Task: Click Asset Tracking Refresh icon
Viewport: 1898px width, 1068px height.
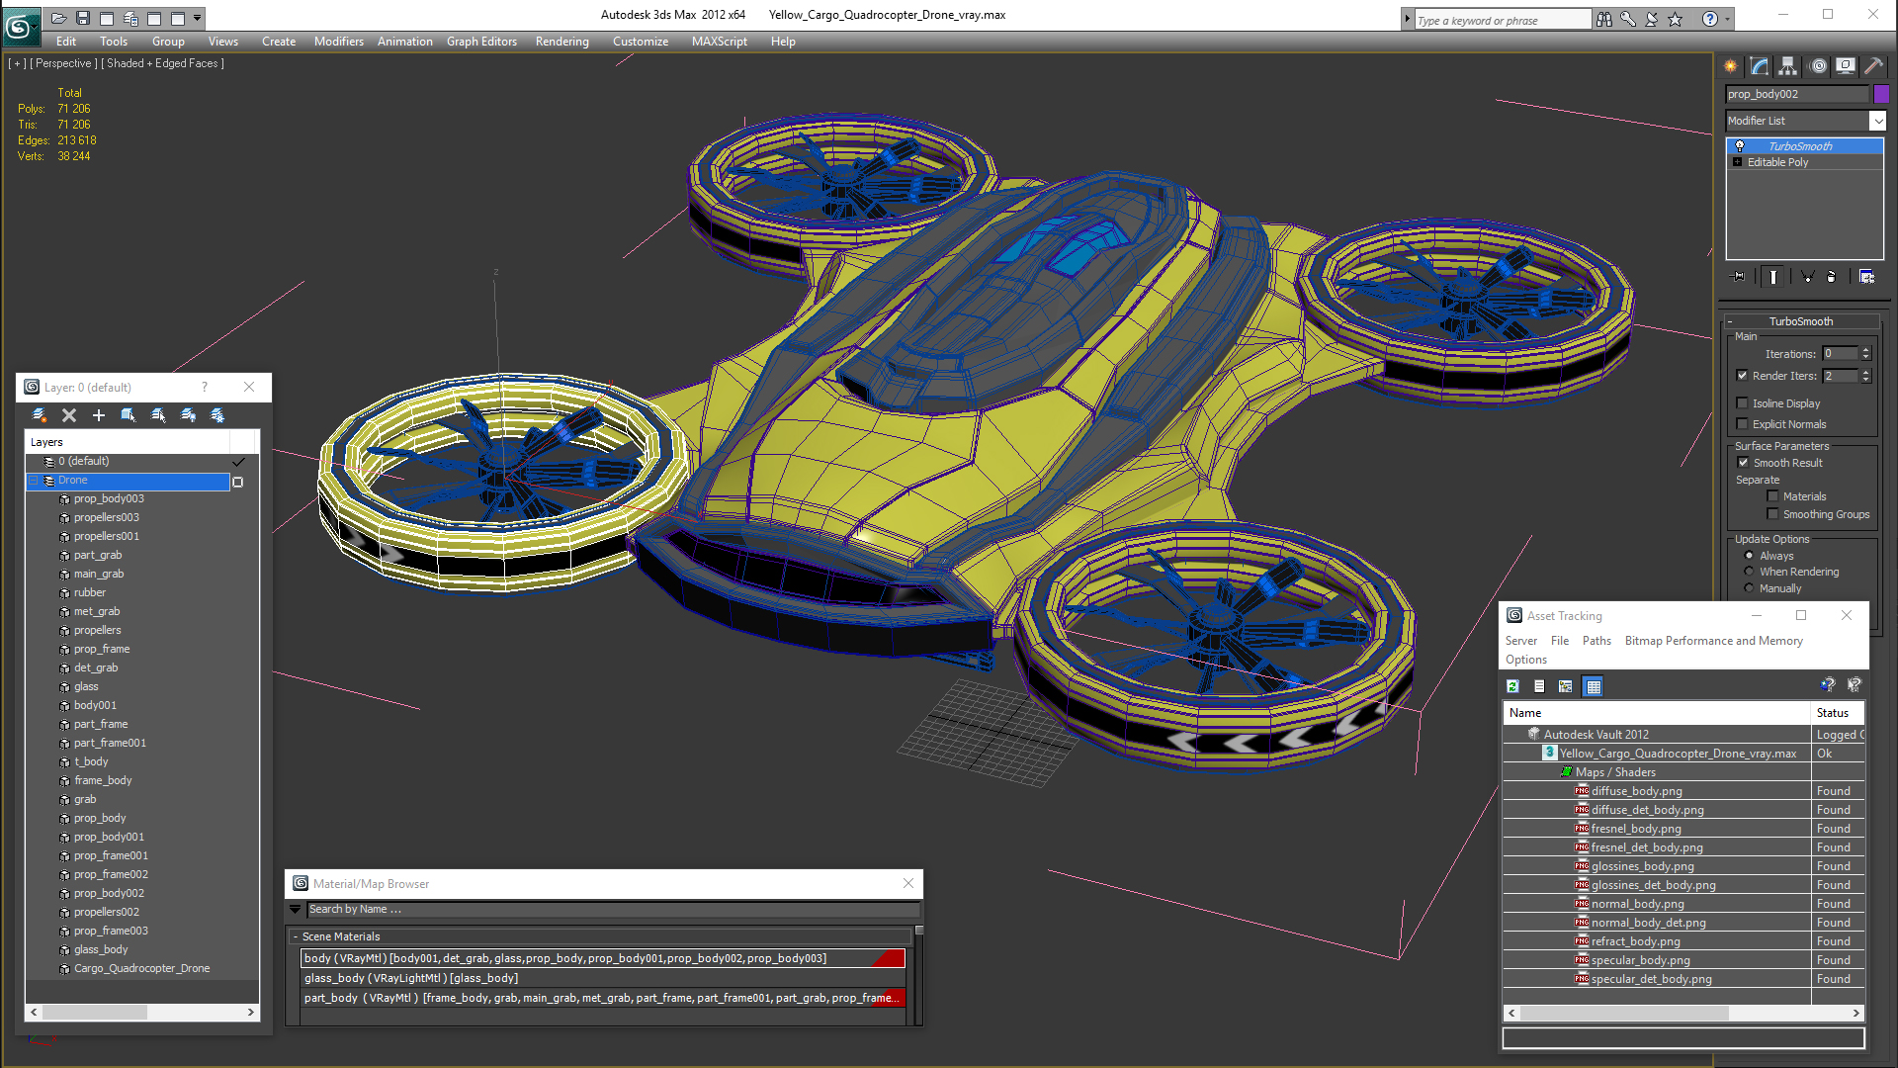Action: click(x=1512, y=686)
